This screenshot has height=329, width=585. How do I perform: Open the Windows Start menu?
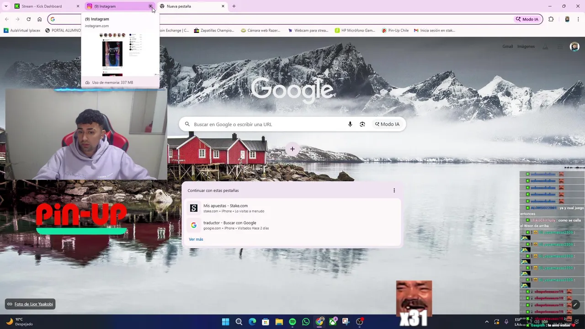225,322
